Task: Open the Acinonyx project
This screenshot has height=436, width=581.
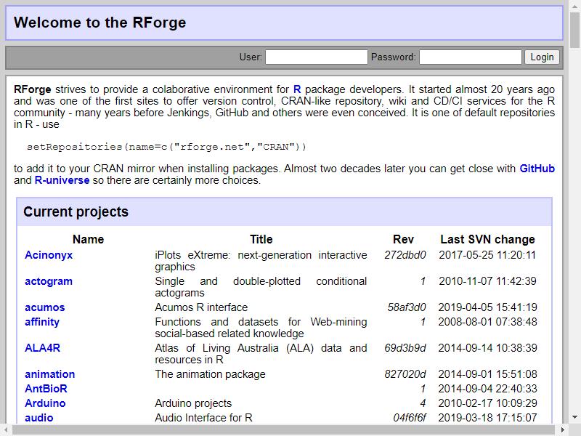Action: coord(49,255)
